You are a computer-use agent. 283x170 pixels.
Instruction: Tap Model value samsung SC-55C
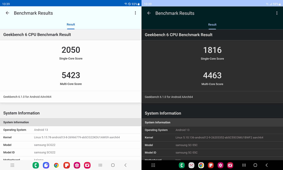coord(186,145)
